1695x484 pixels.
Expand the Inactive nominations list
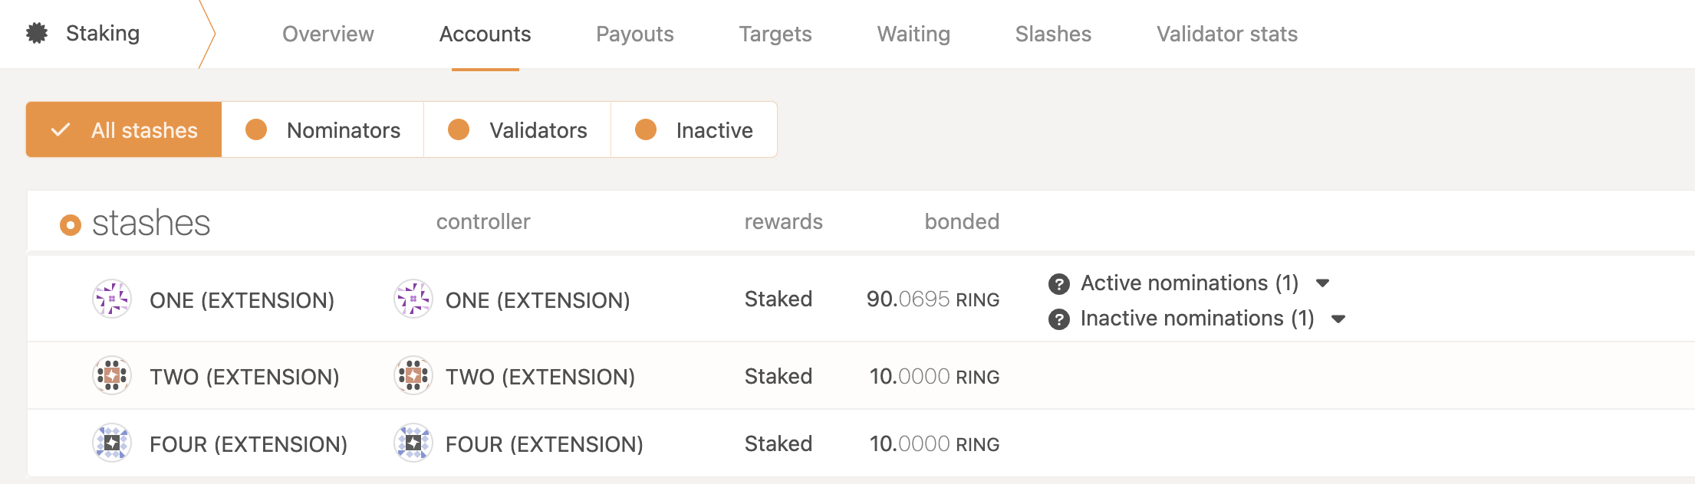[1339, 318]
